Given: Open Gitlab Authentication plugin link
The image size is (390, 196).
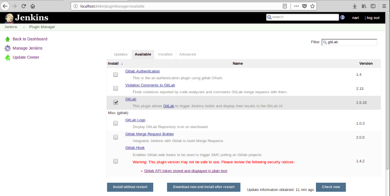Looking at the screenshot, I should 142,71.
